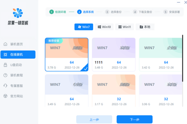Select WIN7 旗舰版 64-bit 3.78 G card
187x124 pixels.
click(x=67, y=55)
